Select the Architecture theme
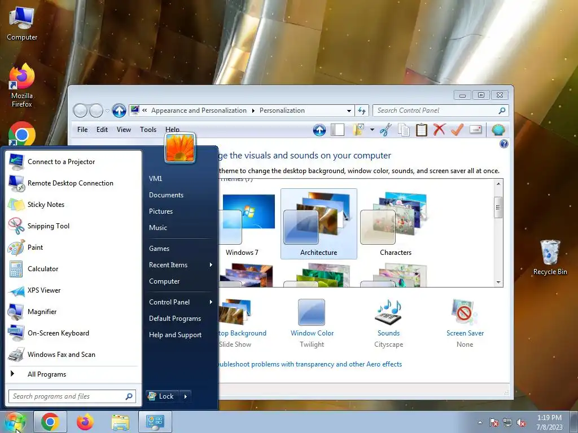Viewport: 578px width, 433px height. (319, 224)
